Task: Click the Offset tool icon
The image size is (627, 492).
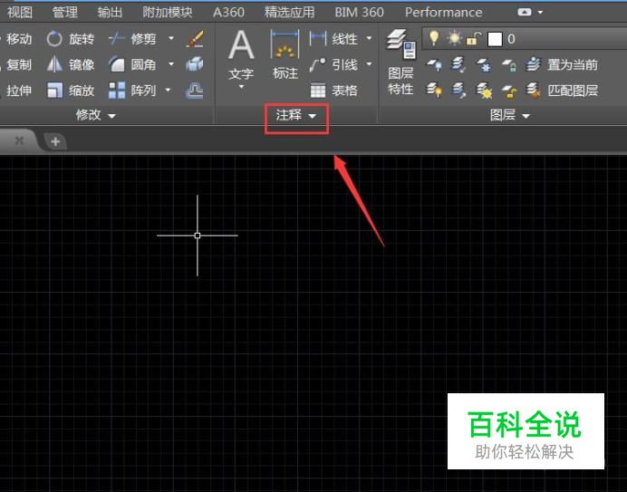Action: pos(195,91)
